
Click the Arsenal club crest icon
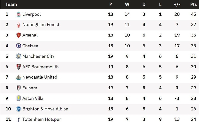point(18,35)
